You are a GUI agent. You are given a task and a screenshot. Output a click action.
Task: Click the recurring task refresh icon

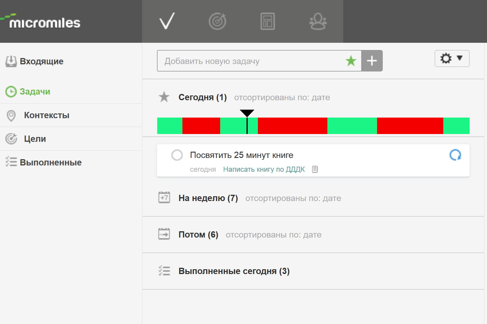455,155
